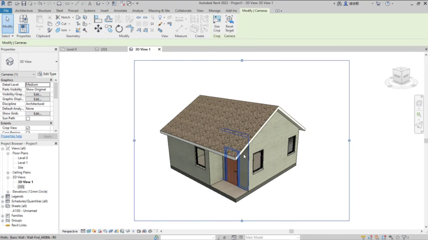Image resolution: width=428 pixels, height=240 pixels.
Task: Activate the Align tool
Action: (98, 19)
